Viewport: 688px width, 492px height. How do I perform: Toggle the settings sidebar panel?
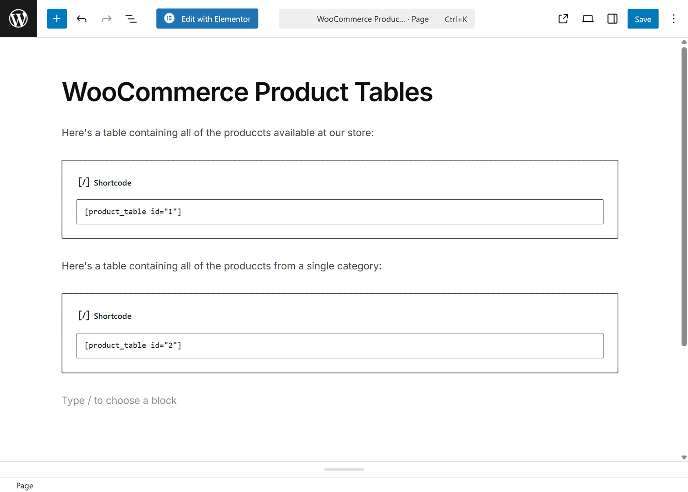[x=612, y=19]
